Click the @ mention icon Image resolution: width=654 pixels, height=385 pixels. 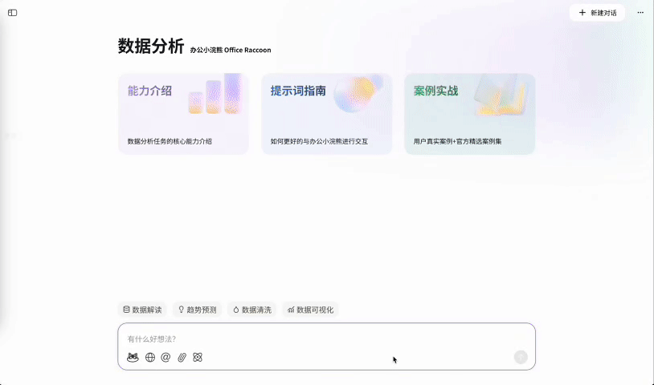tap(166, 357)
